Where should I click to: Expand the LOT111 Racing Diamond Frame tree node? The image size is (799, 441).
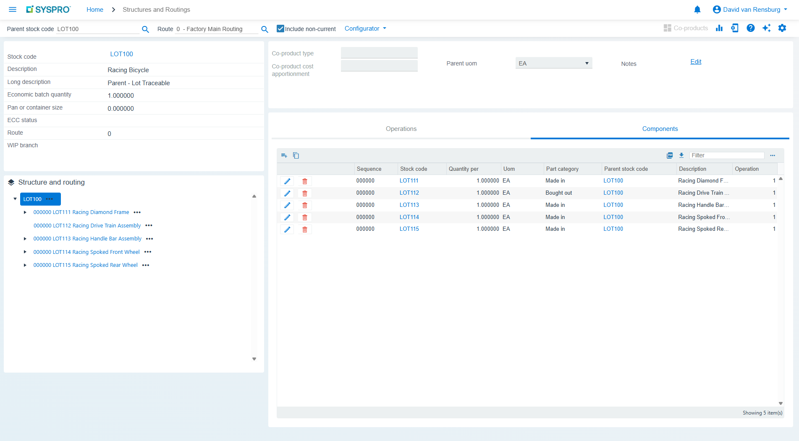point(25,212)
